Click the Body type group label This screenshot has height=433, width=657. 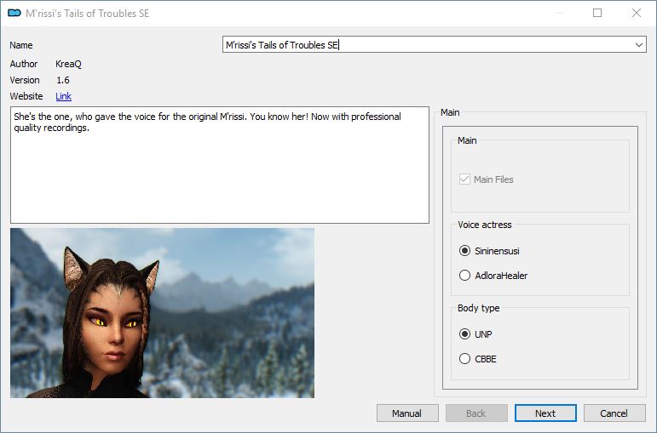click(x=479, y=308)
